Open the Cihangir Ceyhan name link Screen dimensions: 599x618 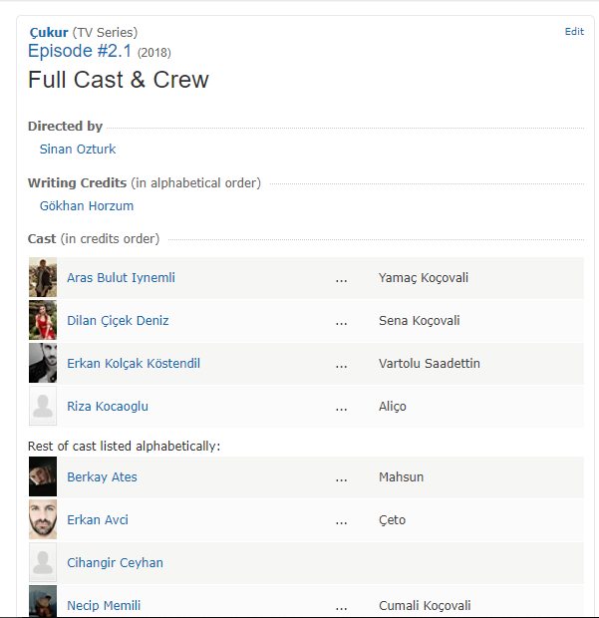[115, 563]
